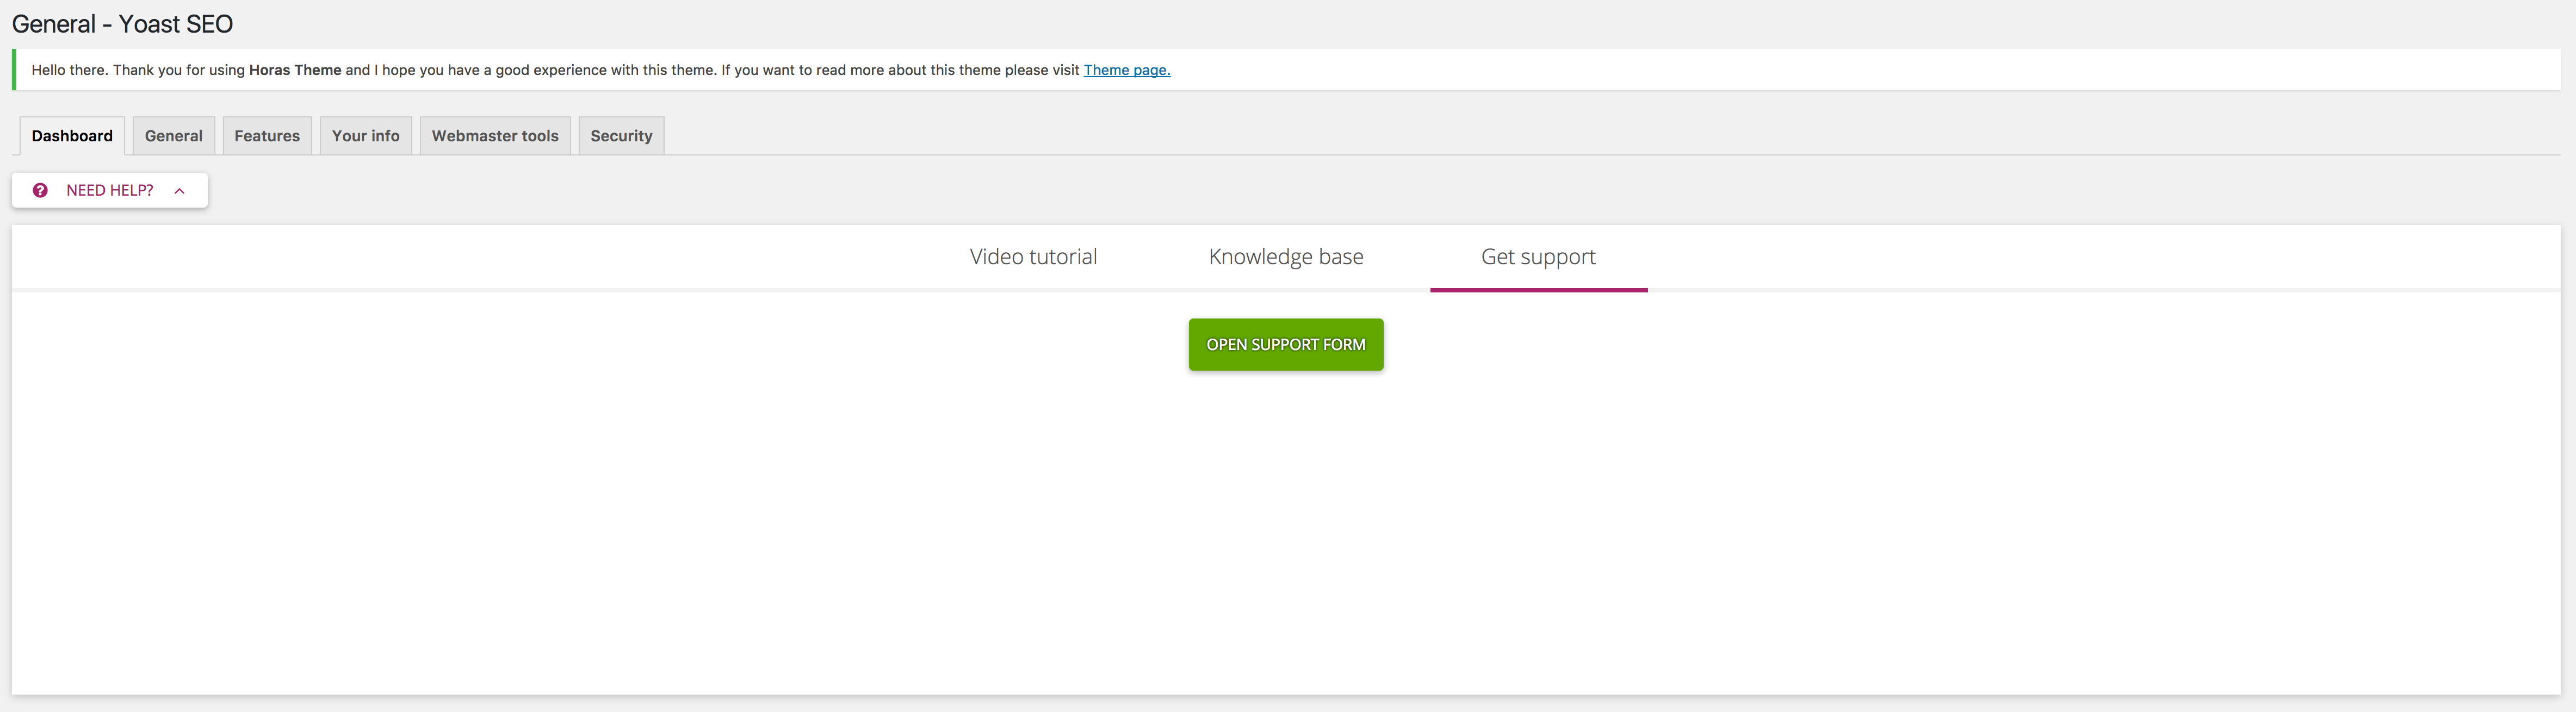
Task: Open the Knowledge base help section
Action: click(1285, 255)
